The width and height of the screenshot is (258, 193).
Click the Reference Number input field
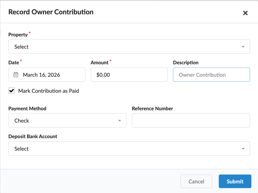[191, 120]
